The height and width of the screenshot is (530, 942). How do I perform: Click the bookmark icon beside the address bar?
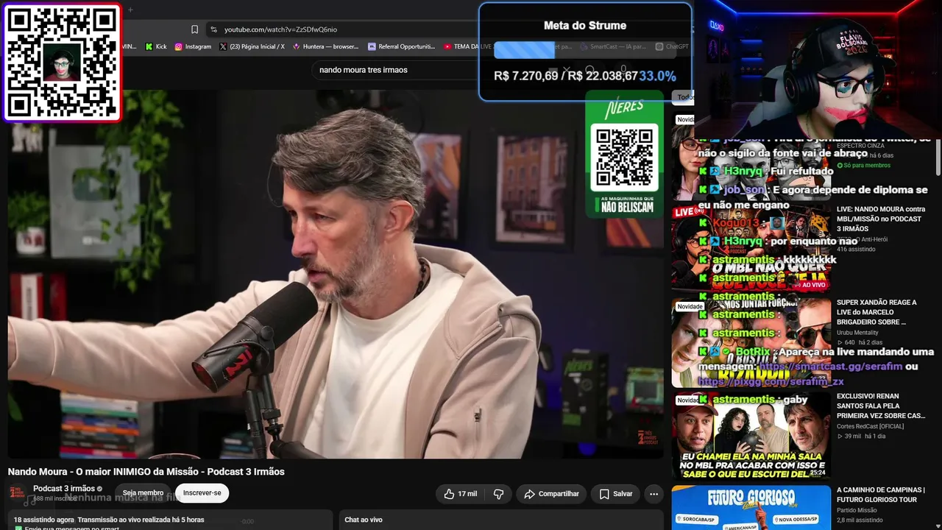194,29
